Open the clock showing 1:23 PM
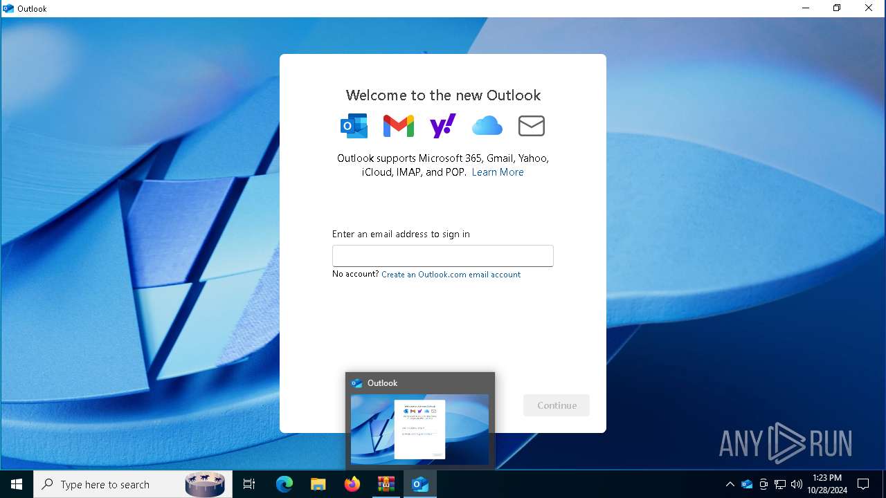The image size is (886, 498). [827, 484]
